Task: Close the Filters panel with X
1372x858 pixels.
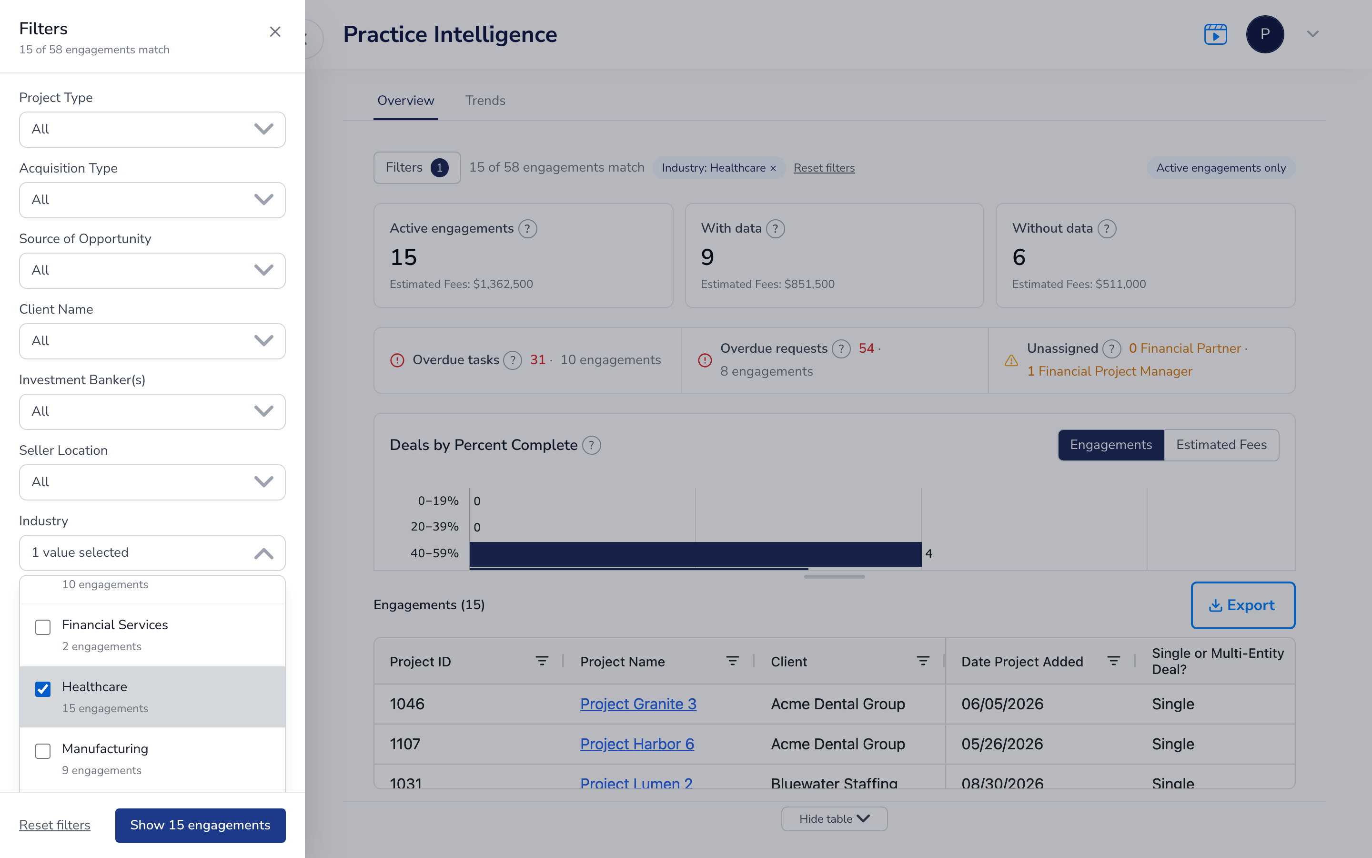Action: tap(275, 32)
